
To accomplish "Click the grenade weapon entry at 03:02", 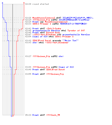I will (x=57, y=40).
